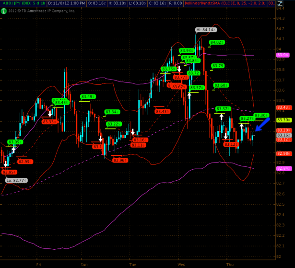Click the white down arrow above 82.85
295x268 pixels.
[x=5, y=164]
